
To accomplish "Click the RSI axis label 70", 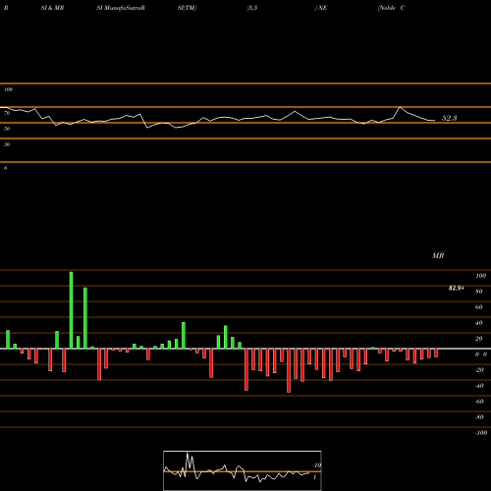I will pyautogui.click(x=7, y=113).
